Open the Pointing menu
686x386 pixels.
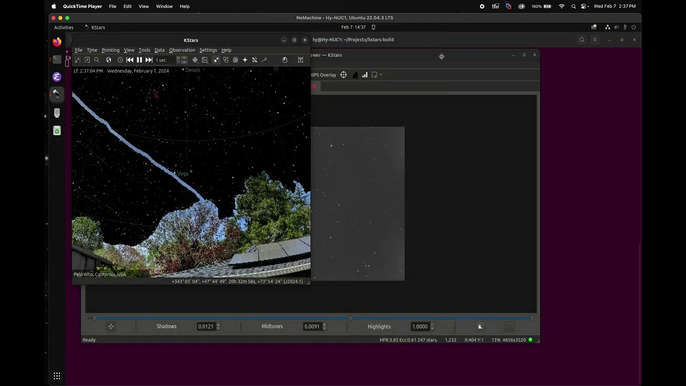coord(110,50)
